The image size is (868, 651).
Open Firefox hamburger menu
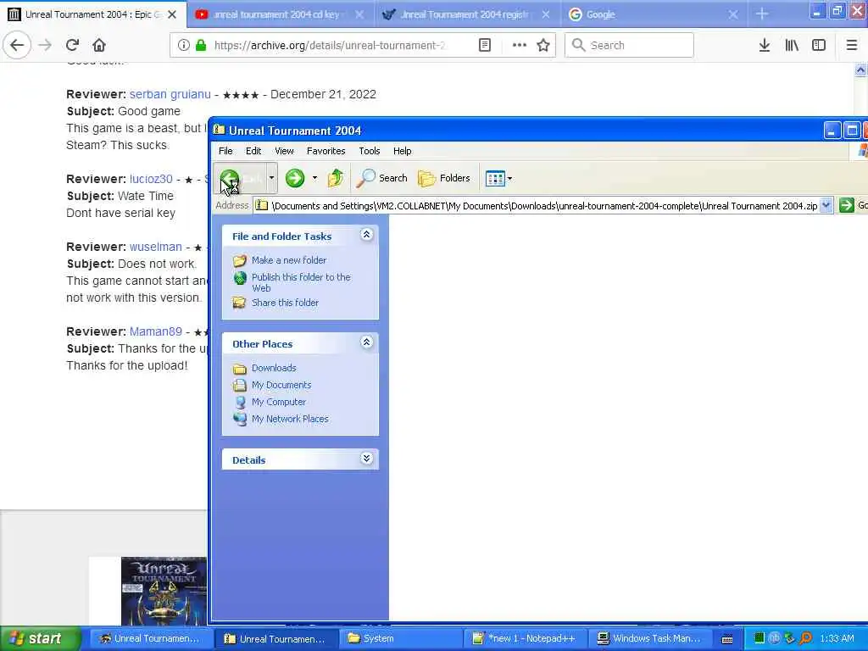click(852, 45)
